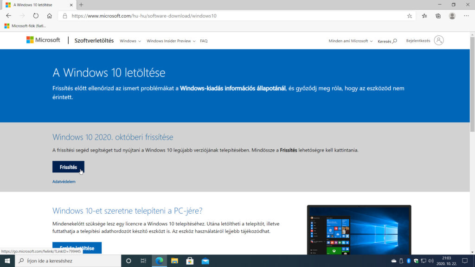475x267 pixels.
Task: Expand the Windows menu
Action: pyautogui.click(x=130, y=41)
